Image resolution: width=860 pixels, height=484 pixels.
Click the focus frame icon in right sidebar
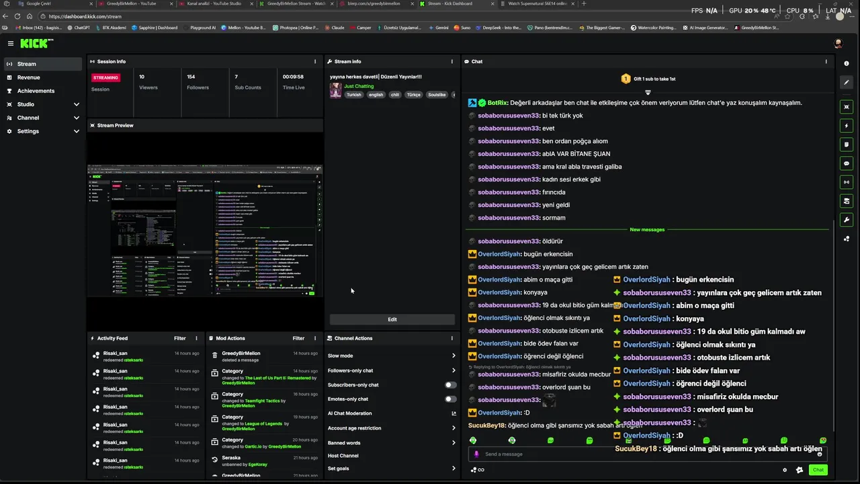[847, 107]
